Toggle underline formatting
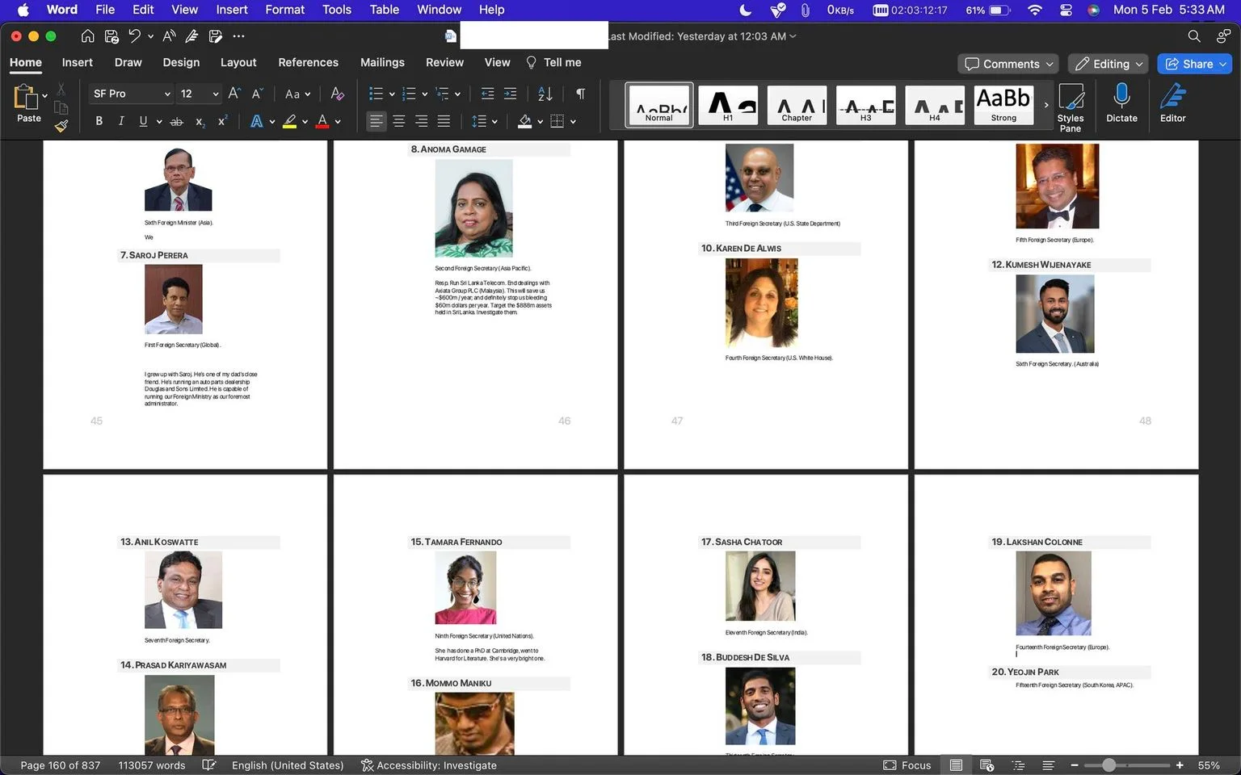 [x=143, y=121]
